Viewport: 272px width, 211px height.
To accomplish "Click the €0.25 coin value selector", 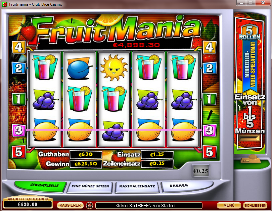I will (201, 171).
